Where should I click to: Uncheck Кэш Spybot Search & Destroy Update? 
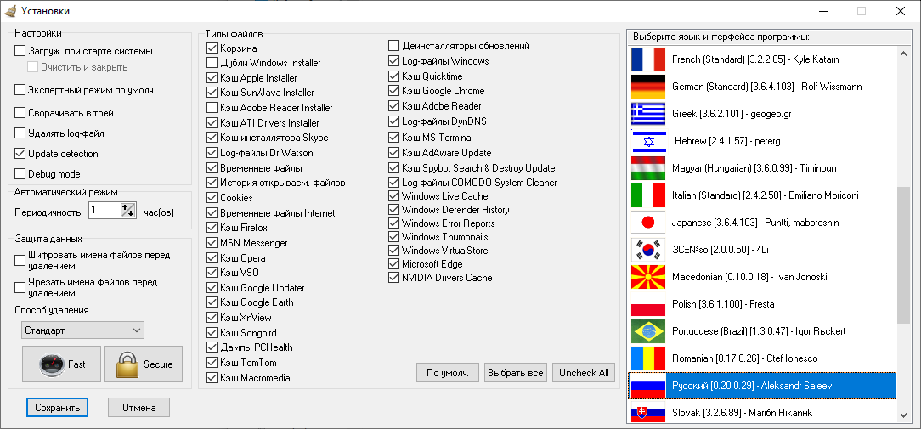coord(393,168)
